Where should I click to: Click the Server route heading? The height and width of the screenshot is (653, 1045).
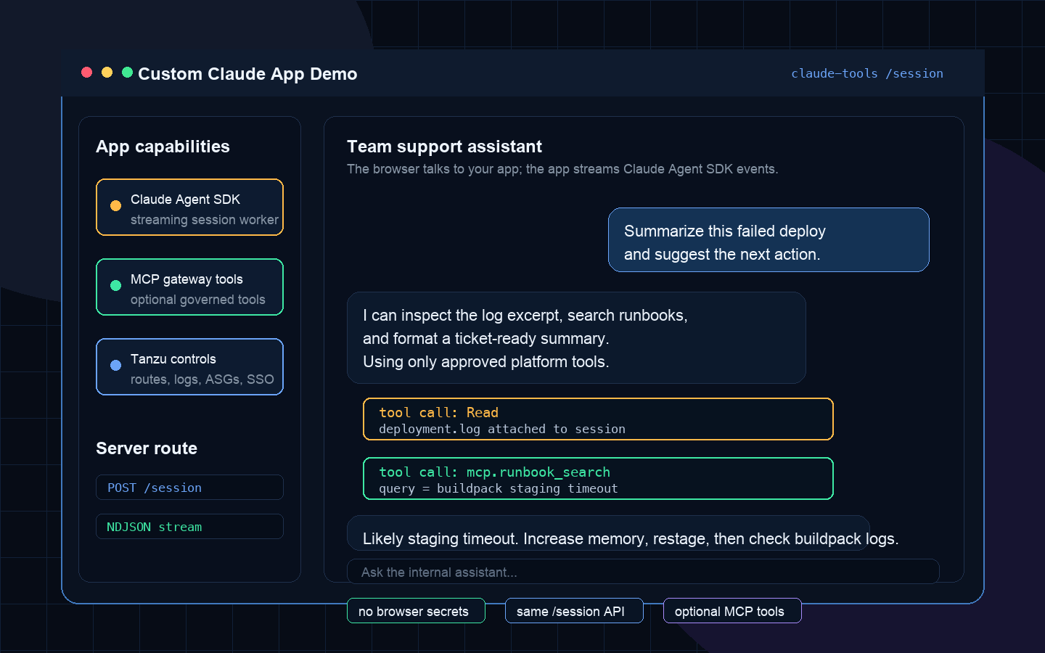pyautogui.click(x=147, y=448)
